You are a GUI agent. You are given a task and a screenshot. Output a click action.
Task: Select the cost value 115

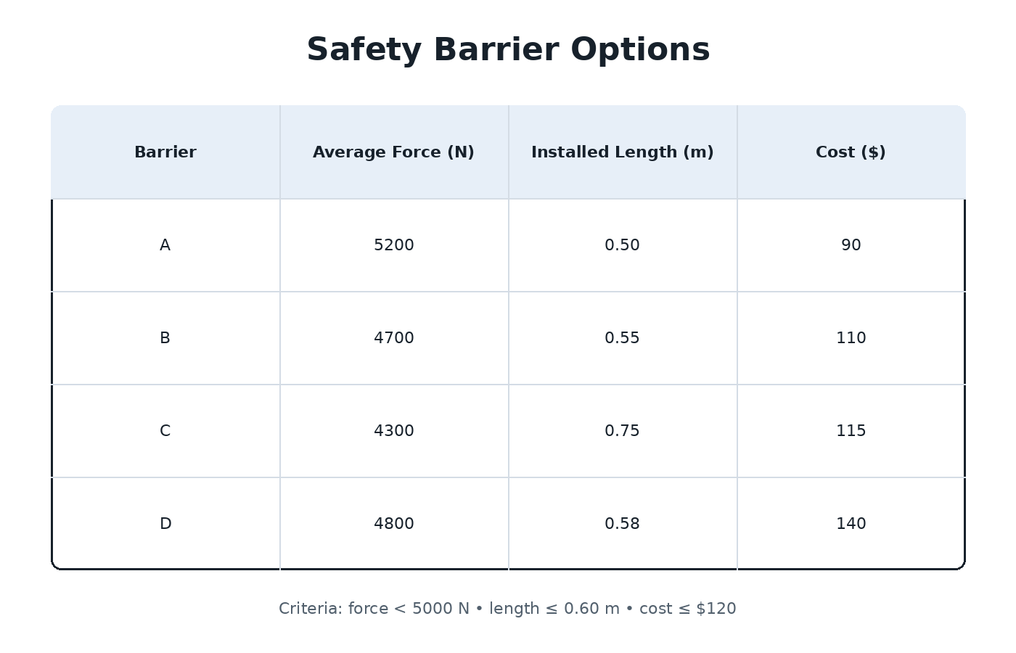click(x=851, y=431)
